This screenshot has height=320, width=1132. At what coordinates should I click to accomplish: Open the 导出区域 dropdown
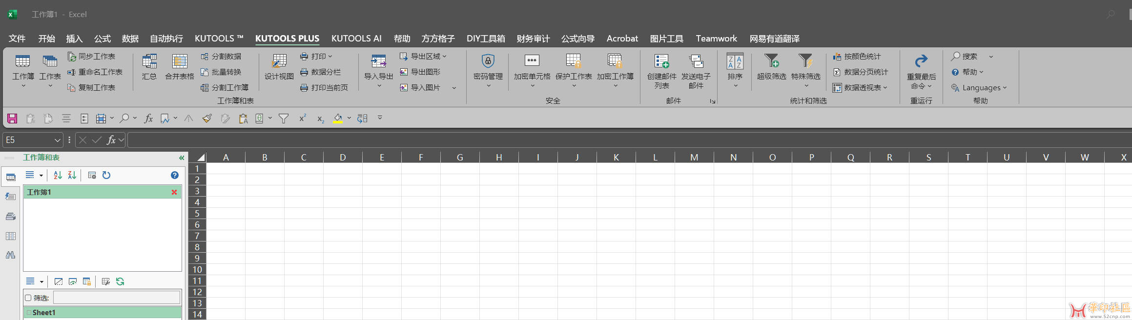(423, 57)
